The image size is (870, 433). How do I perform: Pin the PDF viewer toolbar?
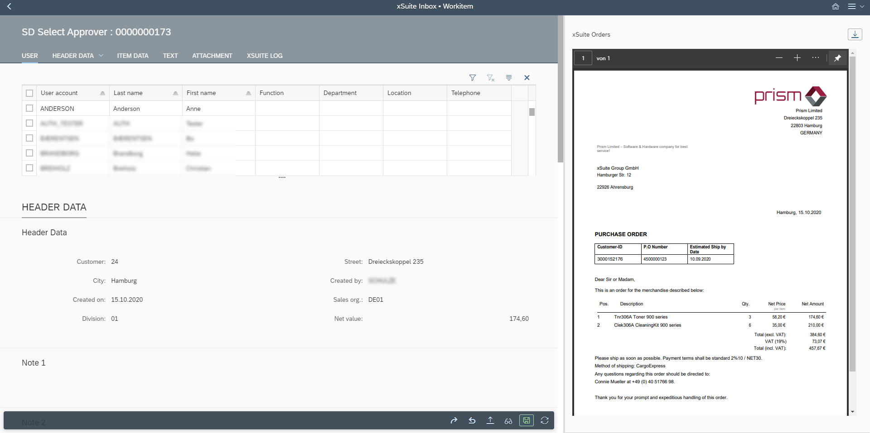click(837, 58)
